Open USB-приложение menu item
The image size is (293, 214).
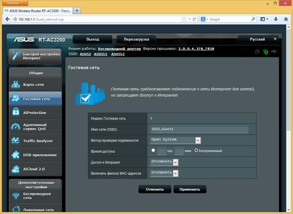(35, 155)
